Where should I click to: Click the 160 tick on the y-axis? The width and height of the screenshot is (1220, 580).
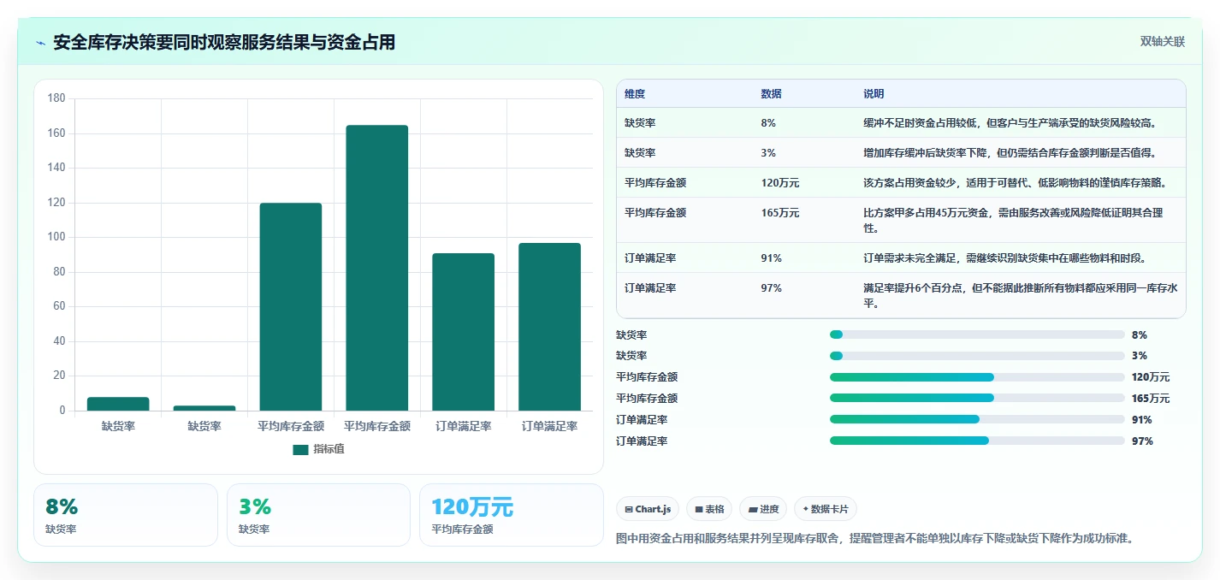point(56,133)
